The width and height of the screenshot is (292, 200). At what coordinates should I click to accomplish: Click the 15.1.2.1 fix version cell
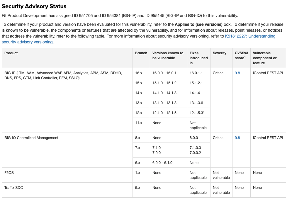click(199, 83)
